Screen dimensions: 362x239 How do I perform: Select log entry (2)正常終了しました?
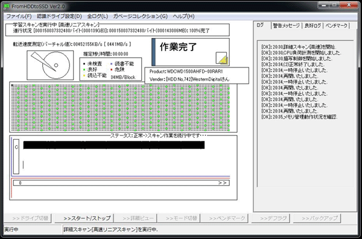(293, 64)
